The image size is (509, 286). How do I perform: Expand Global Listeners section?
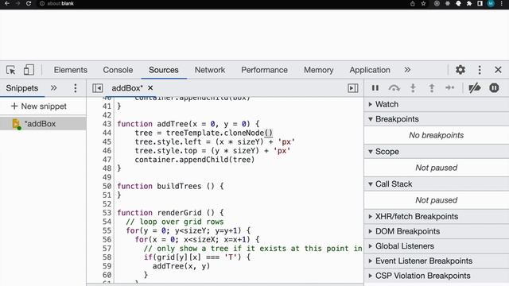tap(437, 246)
